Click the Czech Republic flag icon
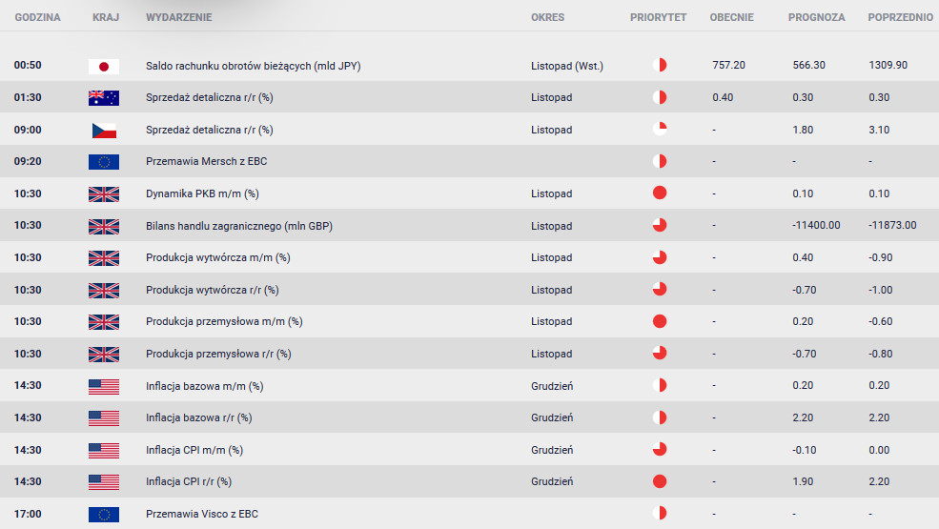939x529 pixels. pyautogui.click(x=103, y=130)
